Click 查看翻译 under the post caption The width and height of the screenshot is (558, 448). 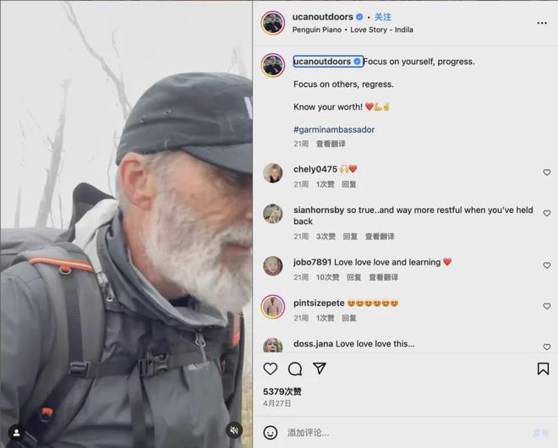[331, 144]
